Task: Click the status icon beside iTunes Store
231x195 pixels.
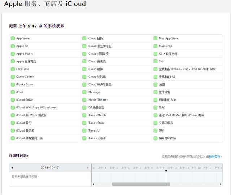Action: pos(84,123)
